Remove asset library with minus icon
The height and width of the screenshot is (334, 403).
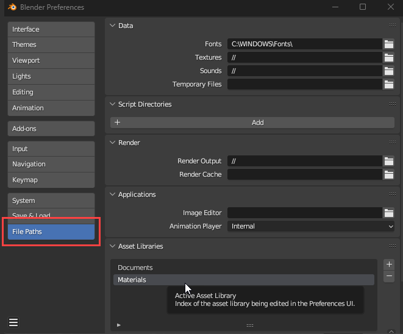click(x=389, y=277)
